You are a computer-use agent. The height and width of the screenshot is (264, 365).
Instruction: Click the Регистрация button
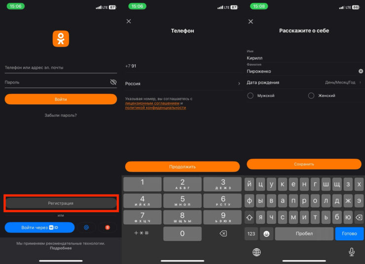[61, 203]
